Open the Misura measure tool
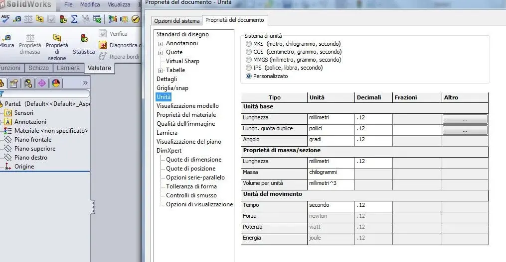Image resolution: width=506 pixels, height=262 pixels. (x=6, y=41)
